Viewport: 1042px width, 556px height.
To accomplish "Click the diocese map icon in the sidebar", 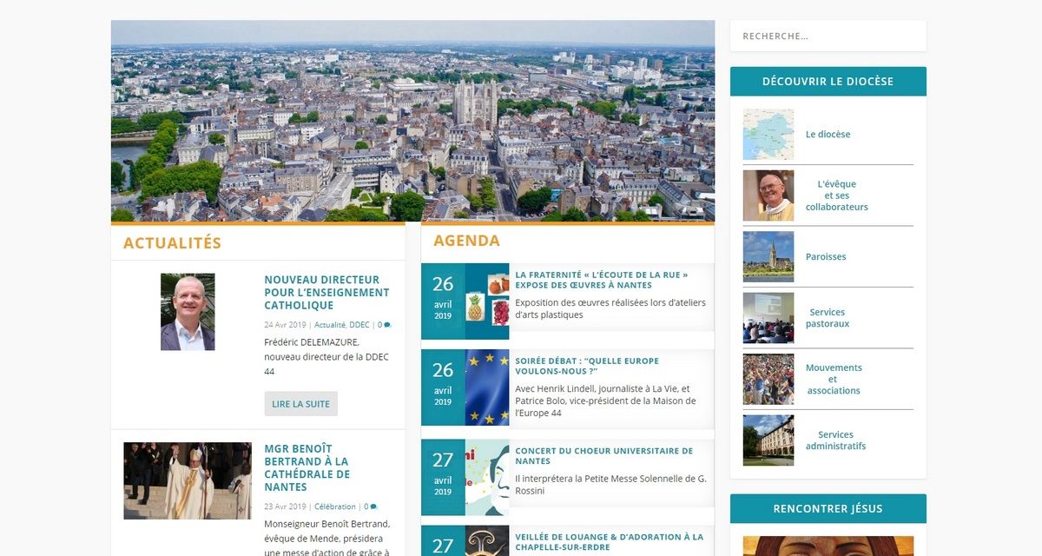I will [768, 135].
